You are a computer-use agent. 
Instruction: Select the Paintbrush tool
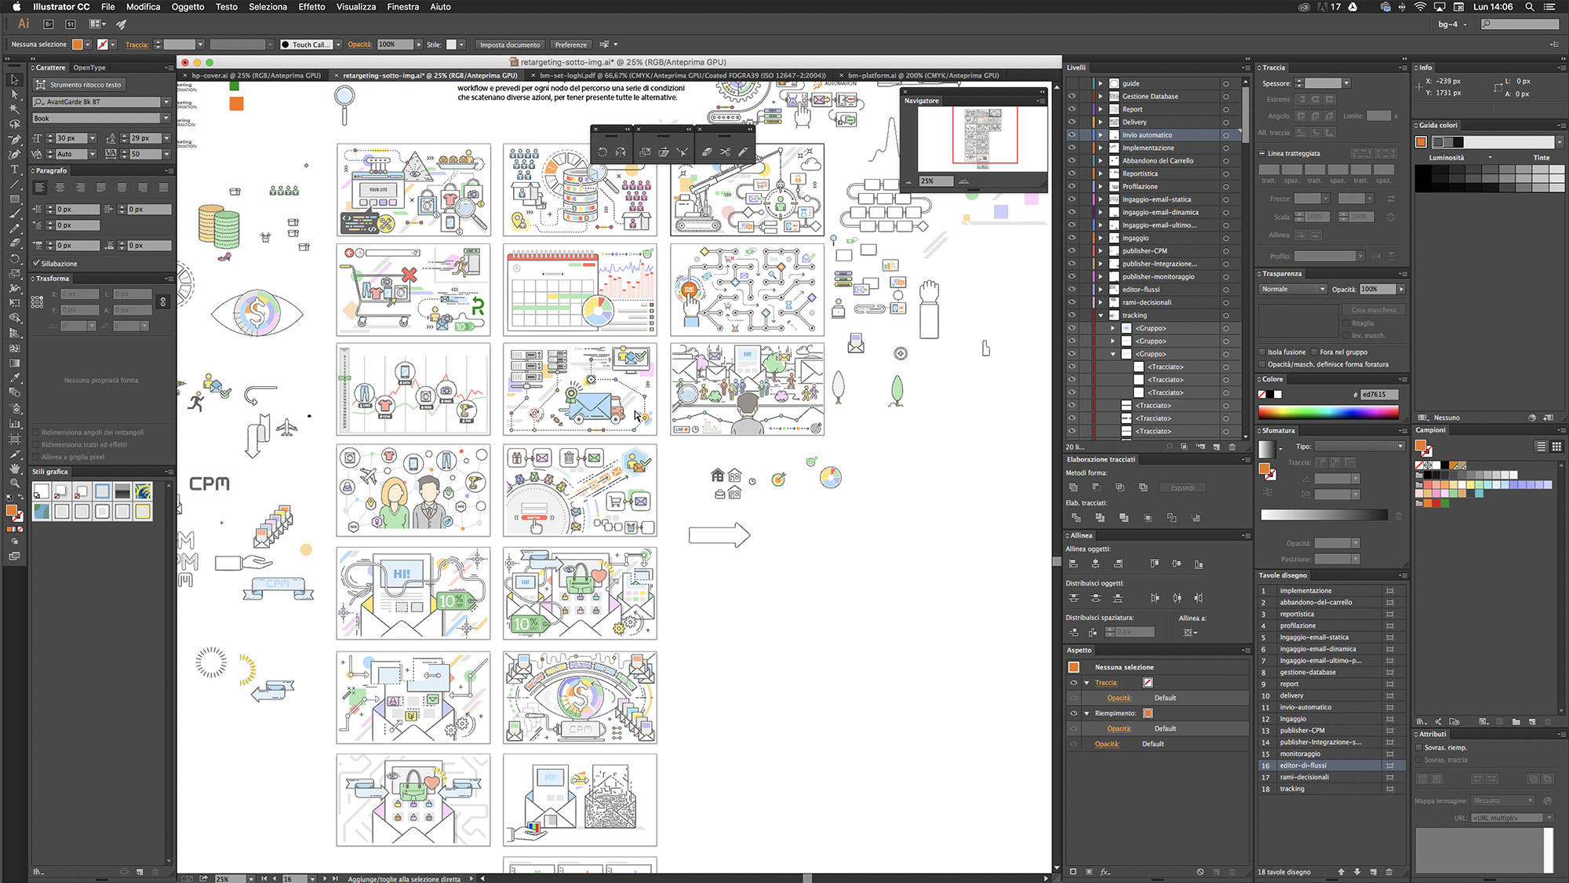point(14,213)
